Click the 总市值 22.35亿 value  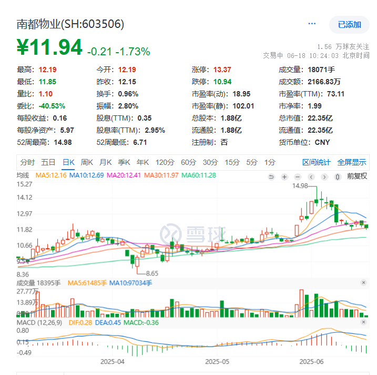coord(320,119)
